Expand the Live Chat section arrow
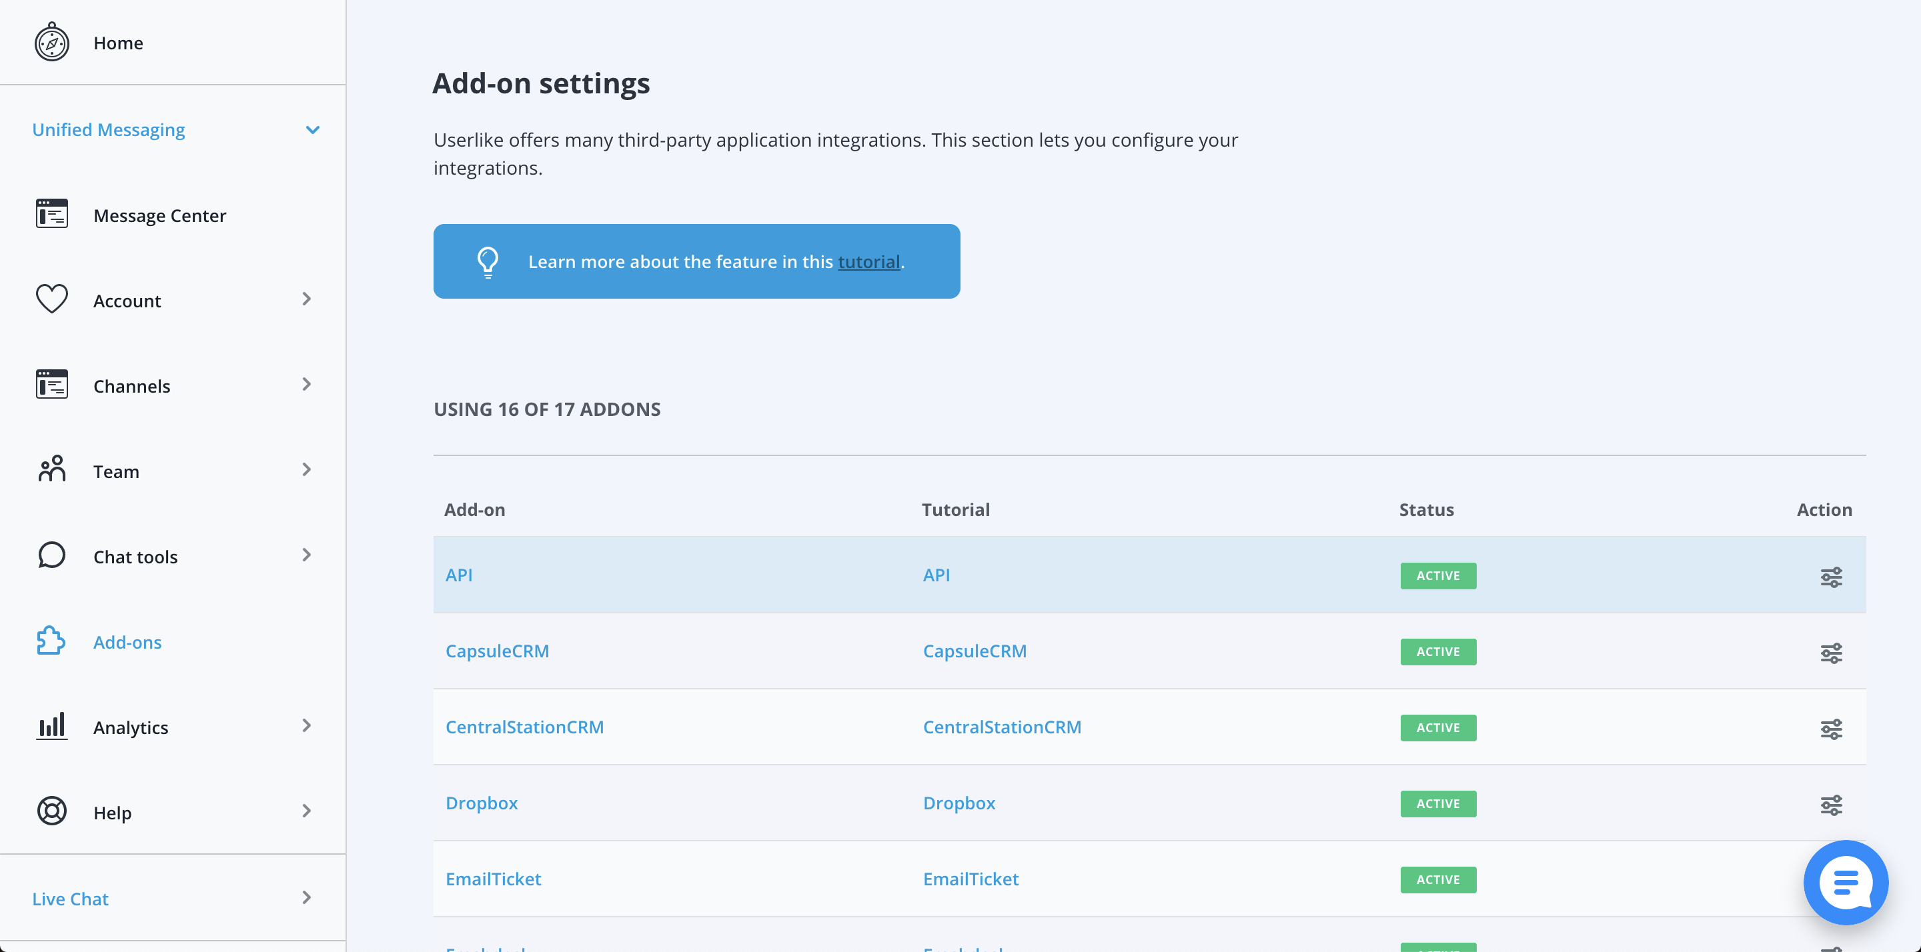 [307, 897]
